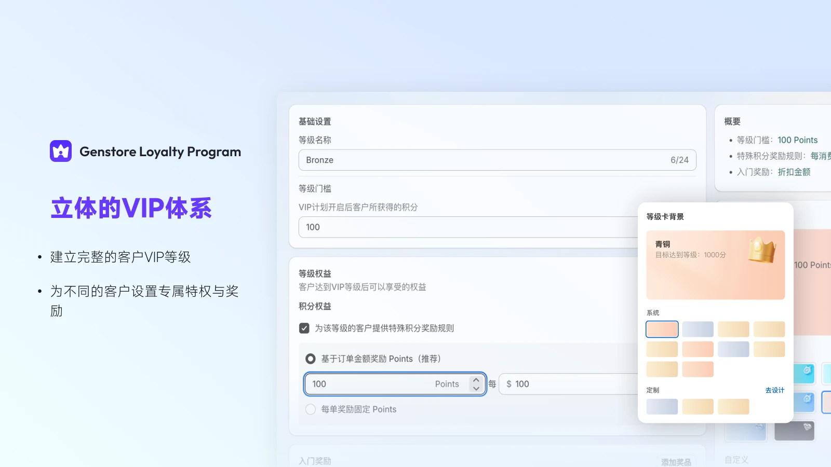This screenshot has height=467, width=831.
Task: Focus the 等级名称 field containing Bronze
Action: [497, 160]
